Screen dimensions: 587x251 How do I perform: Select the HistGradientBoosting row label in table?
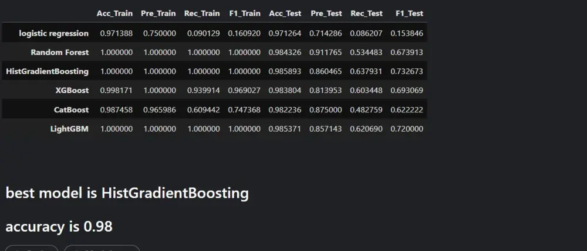47,71
